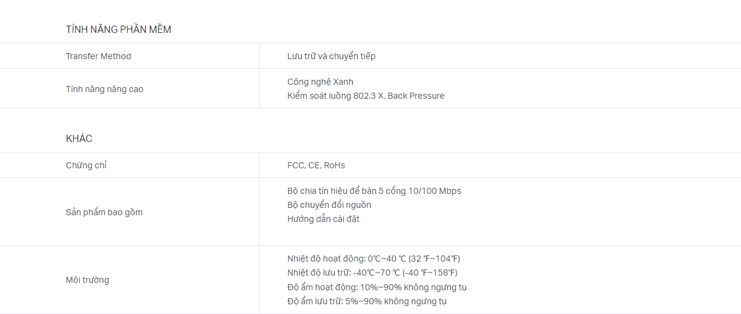This screenshot has width=741, height=314.
Task: Click the Độ ẩm hoạt động line
Action: (x=377, y=287)
